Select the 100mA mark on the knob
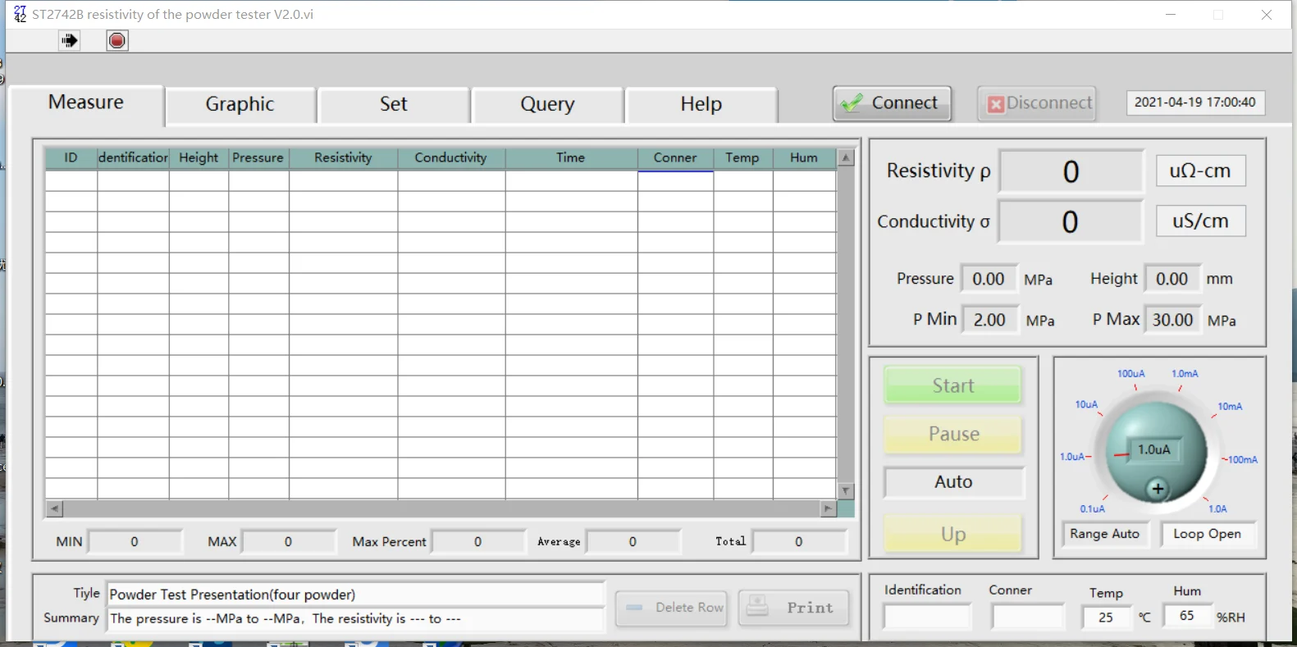Screen dimensions: 1297x647 pos(1243,460)
